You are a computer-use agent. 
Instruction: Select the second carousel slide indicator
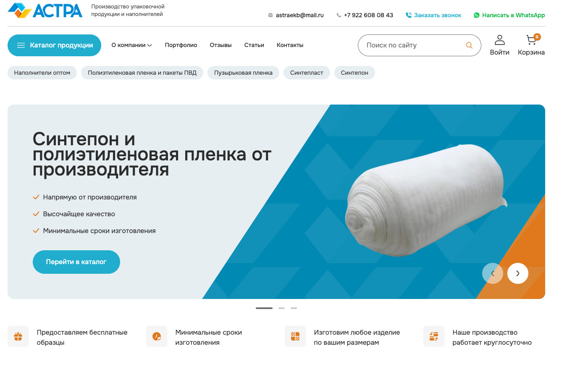(x=281, y=308)
